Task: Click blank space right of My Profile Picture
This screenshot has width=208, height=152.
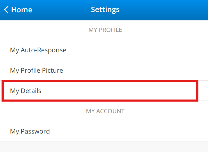Action: (140, 70)
